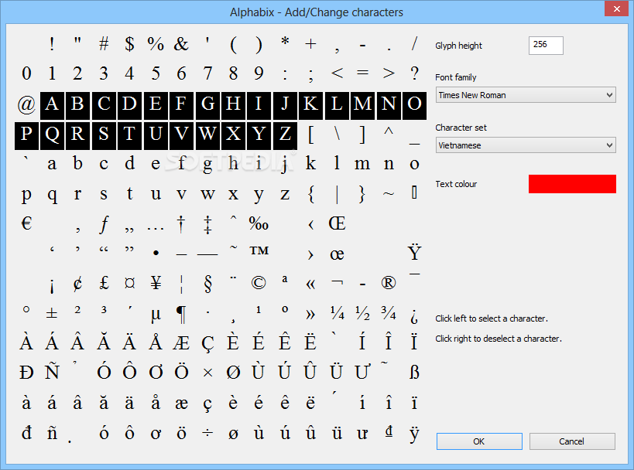The image size is (634, 470).
Task: Select the uppercase Œ ligature character
Action: [x=337, y=223]
